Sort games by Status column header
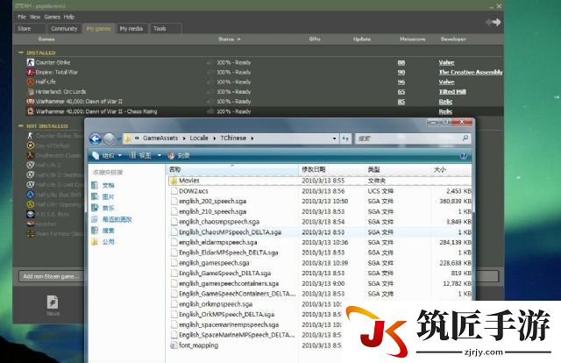This screenshot has height=363, width=561. pyautogui.click(x=230, y=39)
